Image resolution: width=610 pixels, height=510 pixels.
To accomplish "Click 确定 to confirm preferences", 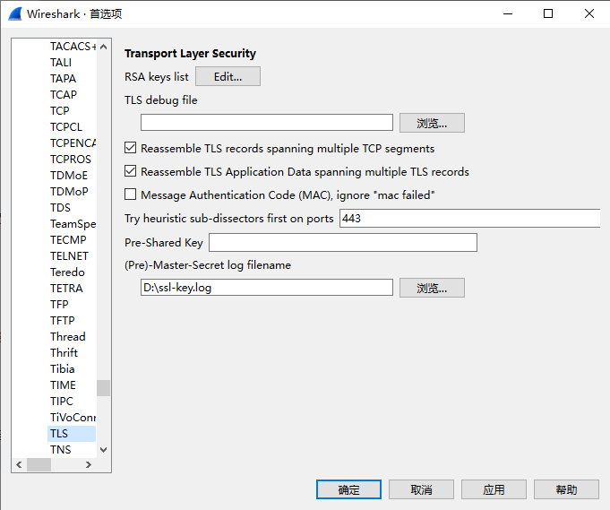I will [x=348, y=489].
